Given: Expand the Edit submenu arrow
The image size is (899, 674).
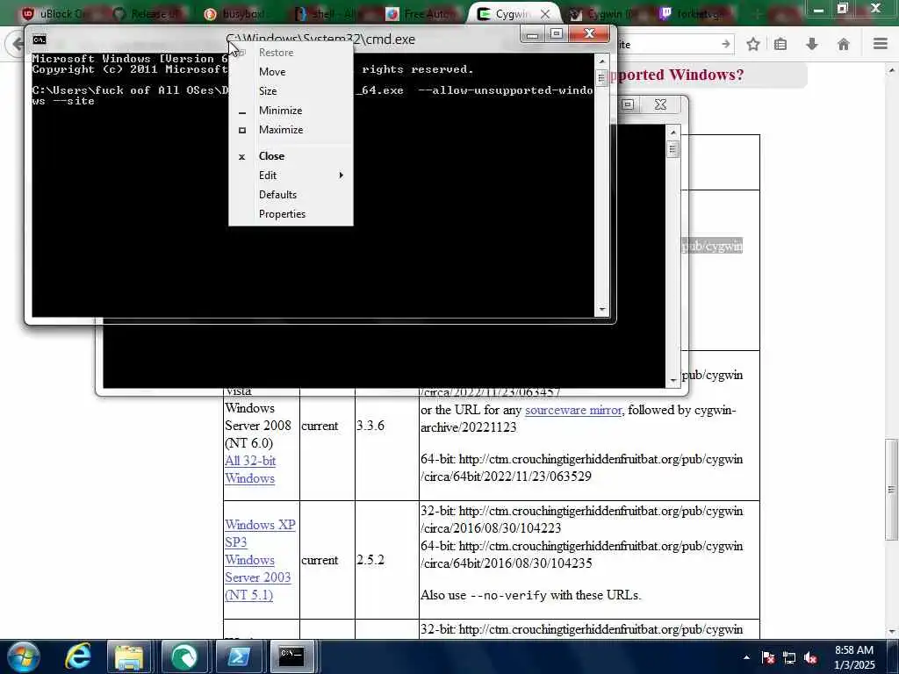Looking at the screenshot, I should tap(342, 176).
